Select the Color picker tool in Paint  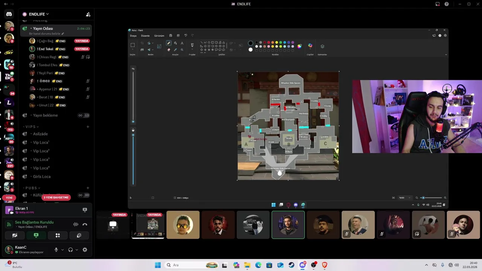(175, 50)
